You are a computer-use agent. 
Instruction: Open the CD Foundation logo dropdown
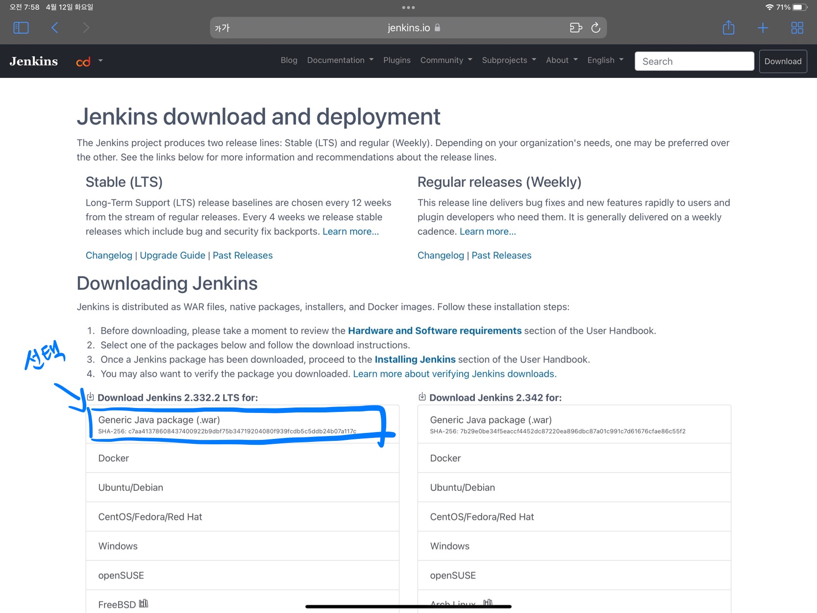tap(89, 61)
